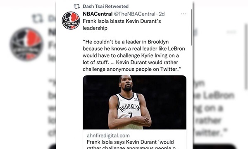This screenshot has height=149, width=248.
Task: Open the Kevin Durant Brooklyn jersey photo
Action: tap(135, 102)
